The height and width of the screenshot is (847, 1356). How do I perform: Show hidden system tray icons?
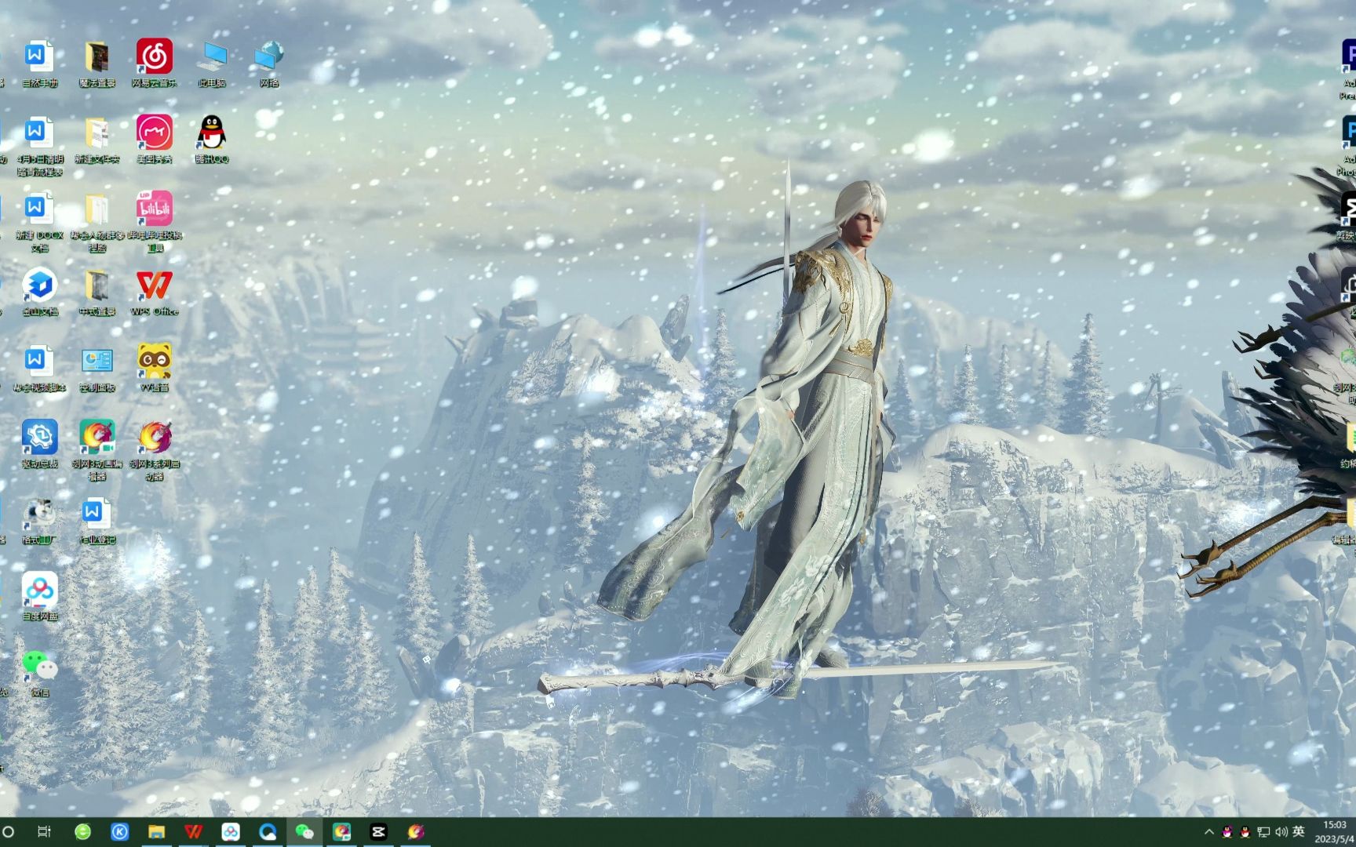[1208, 832]
